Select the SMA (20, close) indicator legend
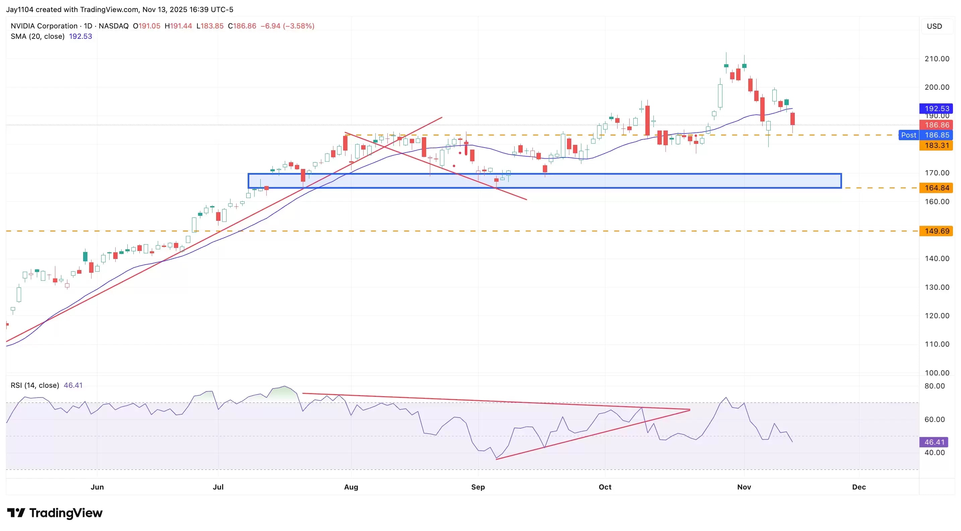The width and height of the screenshot is (961, 531). tap(37, 36)
